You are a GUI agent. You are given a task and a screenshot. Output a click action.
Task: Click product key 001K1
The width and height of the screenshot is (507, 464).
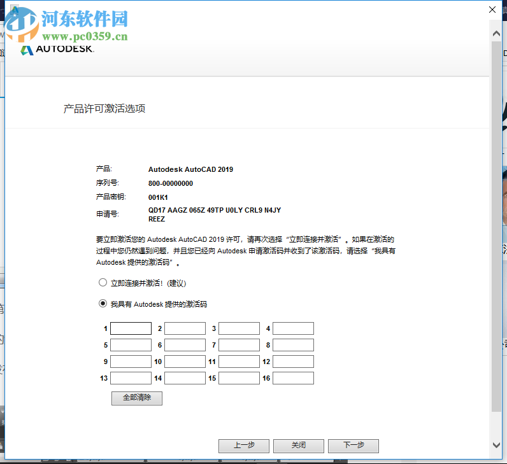pyautogui.click(x=158, y=197)
